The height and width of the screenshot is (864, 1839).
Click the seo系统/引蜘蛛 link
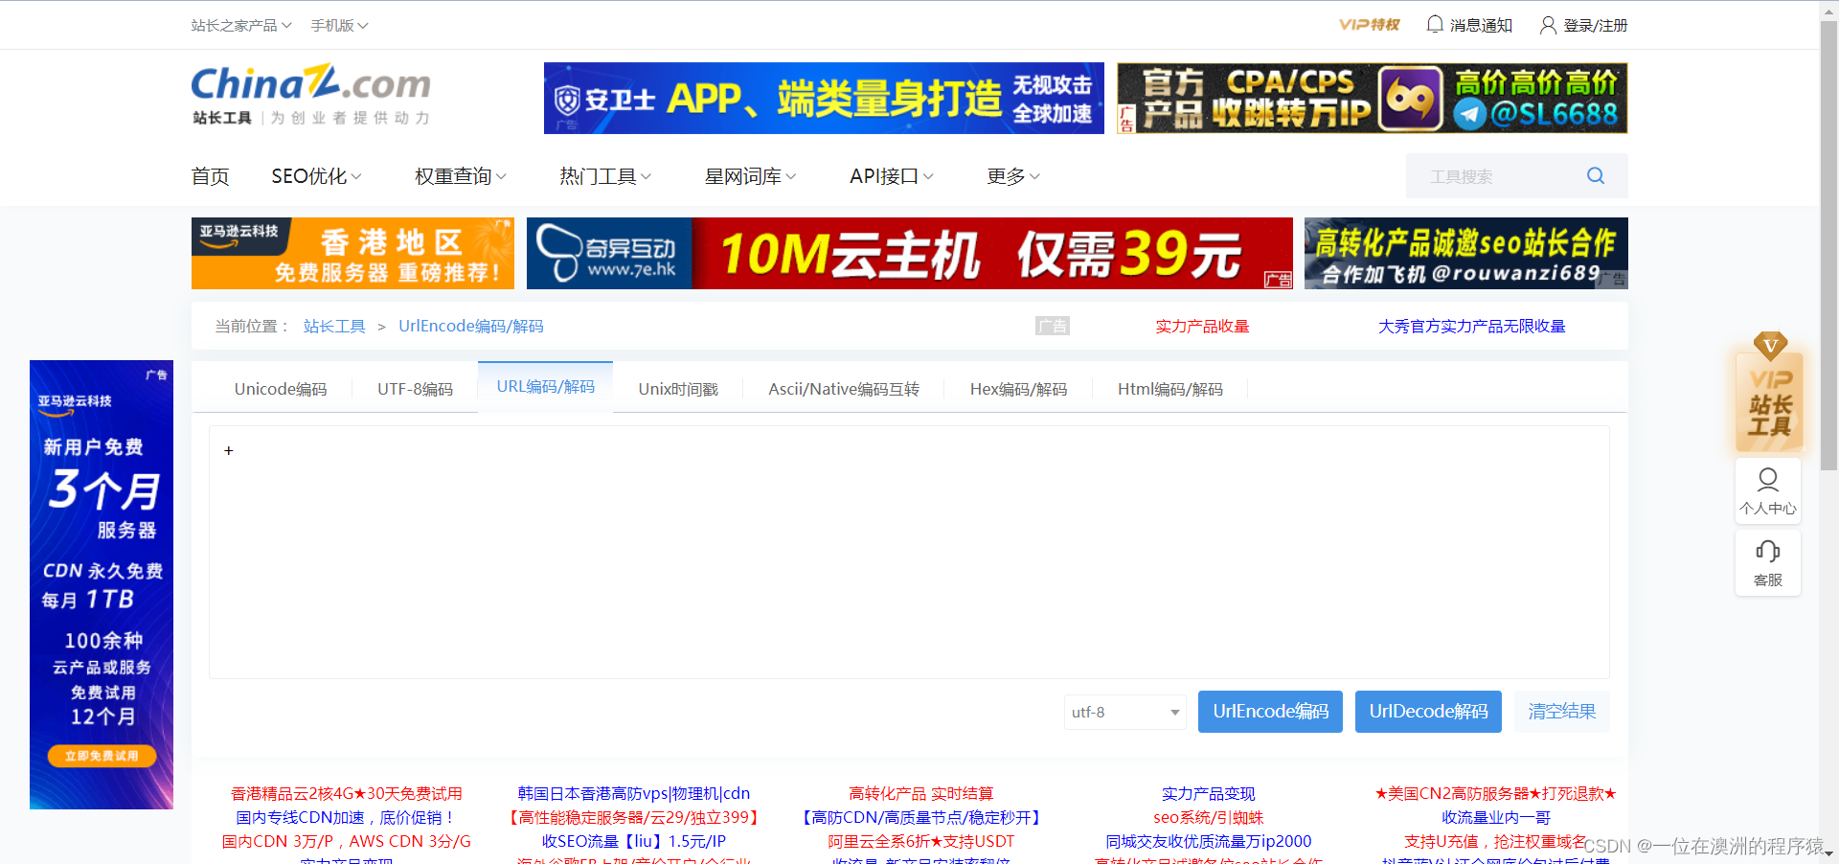pyautogui.click(x=1209, y=818)
